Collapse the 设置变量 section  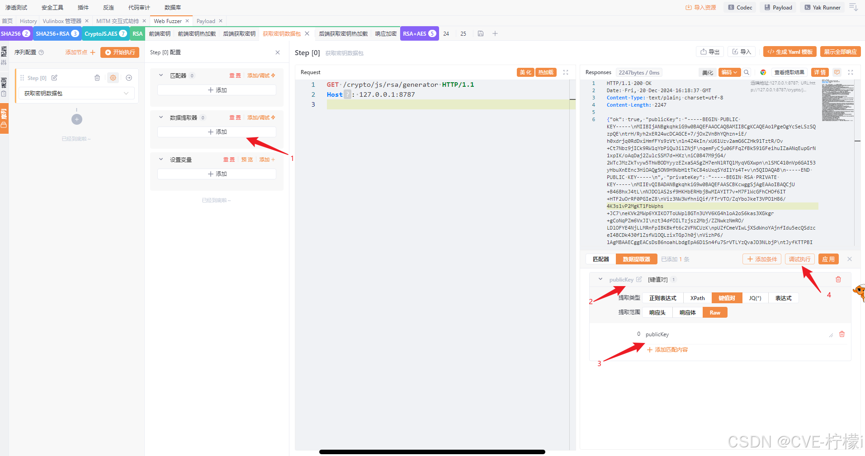point(161,160)
